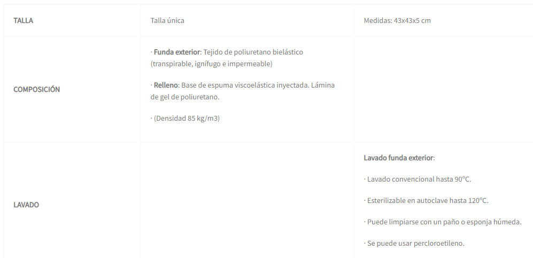Click the bold 'Lavado funda exterior' heading
The height and width of the screenshot is (258, 533).
tap(398, 158)
